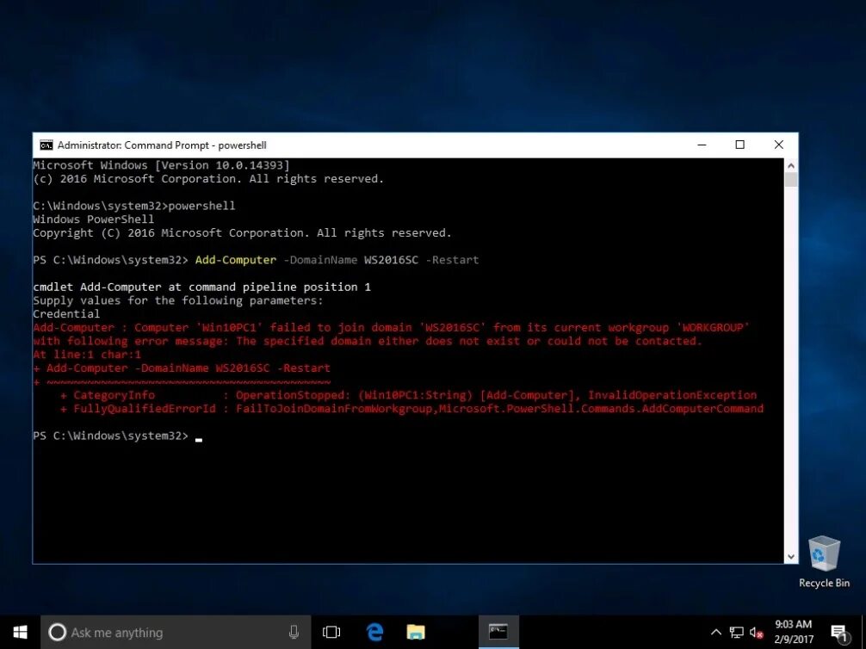Image resolution: width=866 pixels, height=649 pixels.
Task: Click the 'CategoryInfo' error line
Action: coord(408,395)
